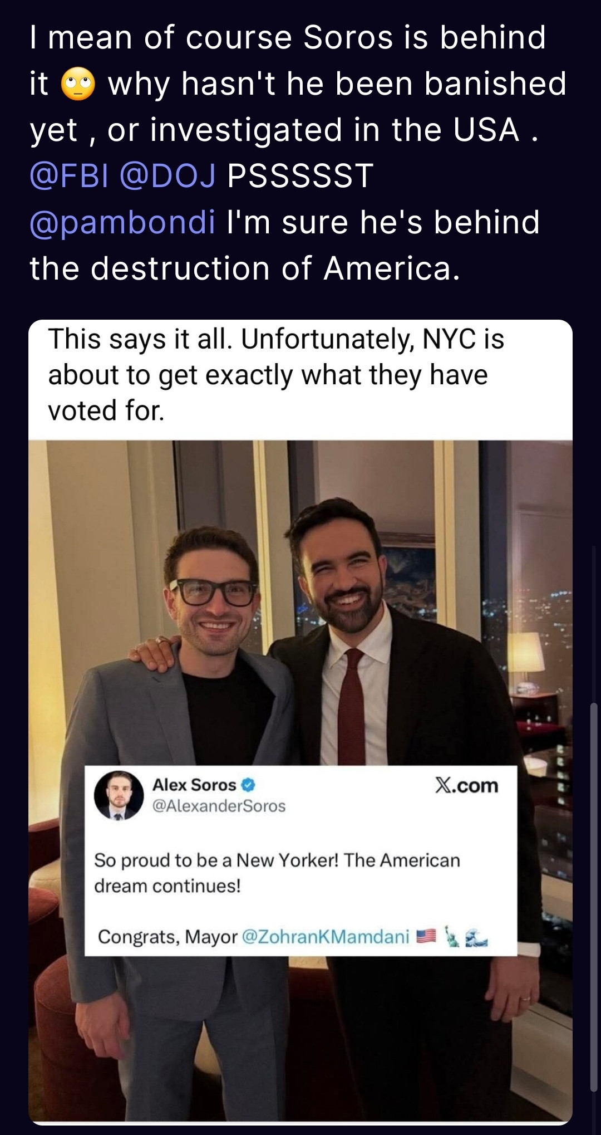The image size is (601, 1135).
Task: Tap the Statue of Liberty emoji
Action: (x=452, y=936)
